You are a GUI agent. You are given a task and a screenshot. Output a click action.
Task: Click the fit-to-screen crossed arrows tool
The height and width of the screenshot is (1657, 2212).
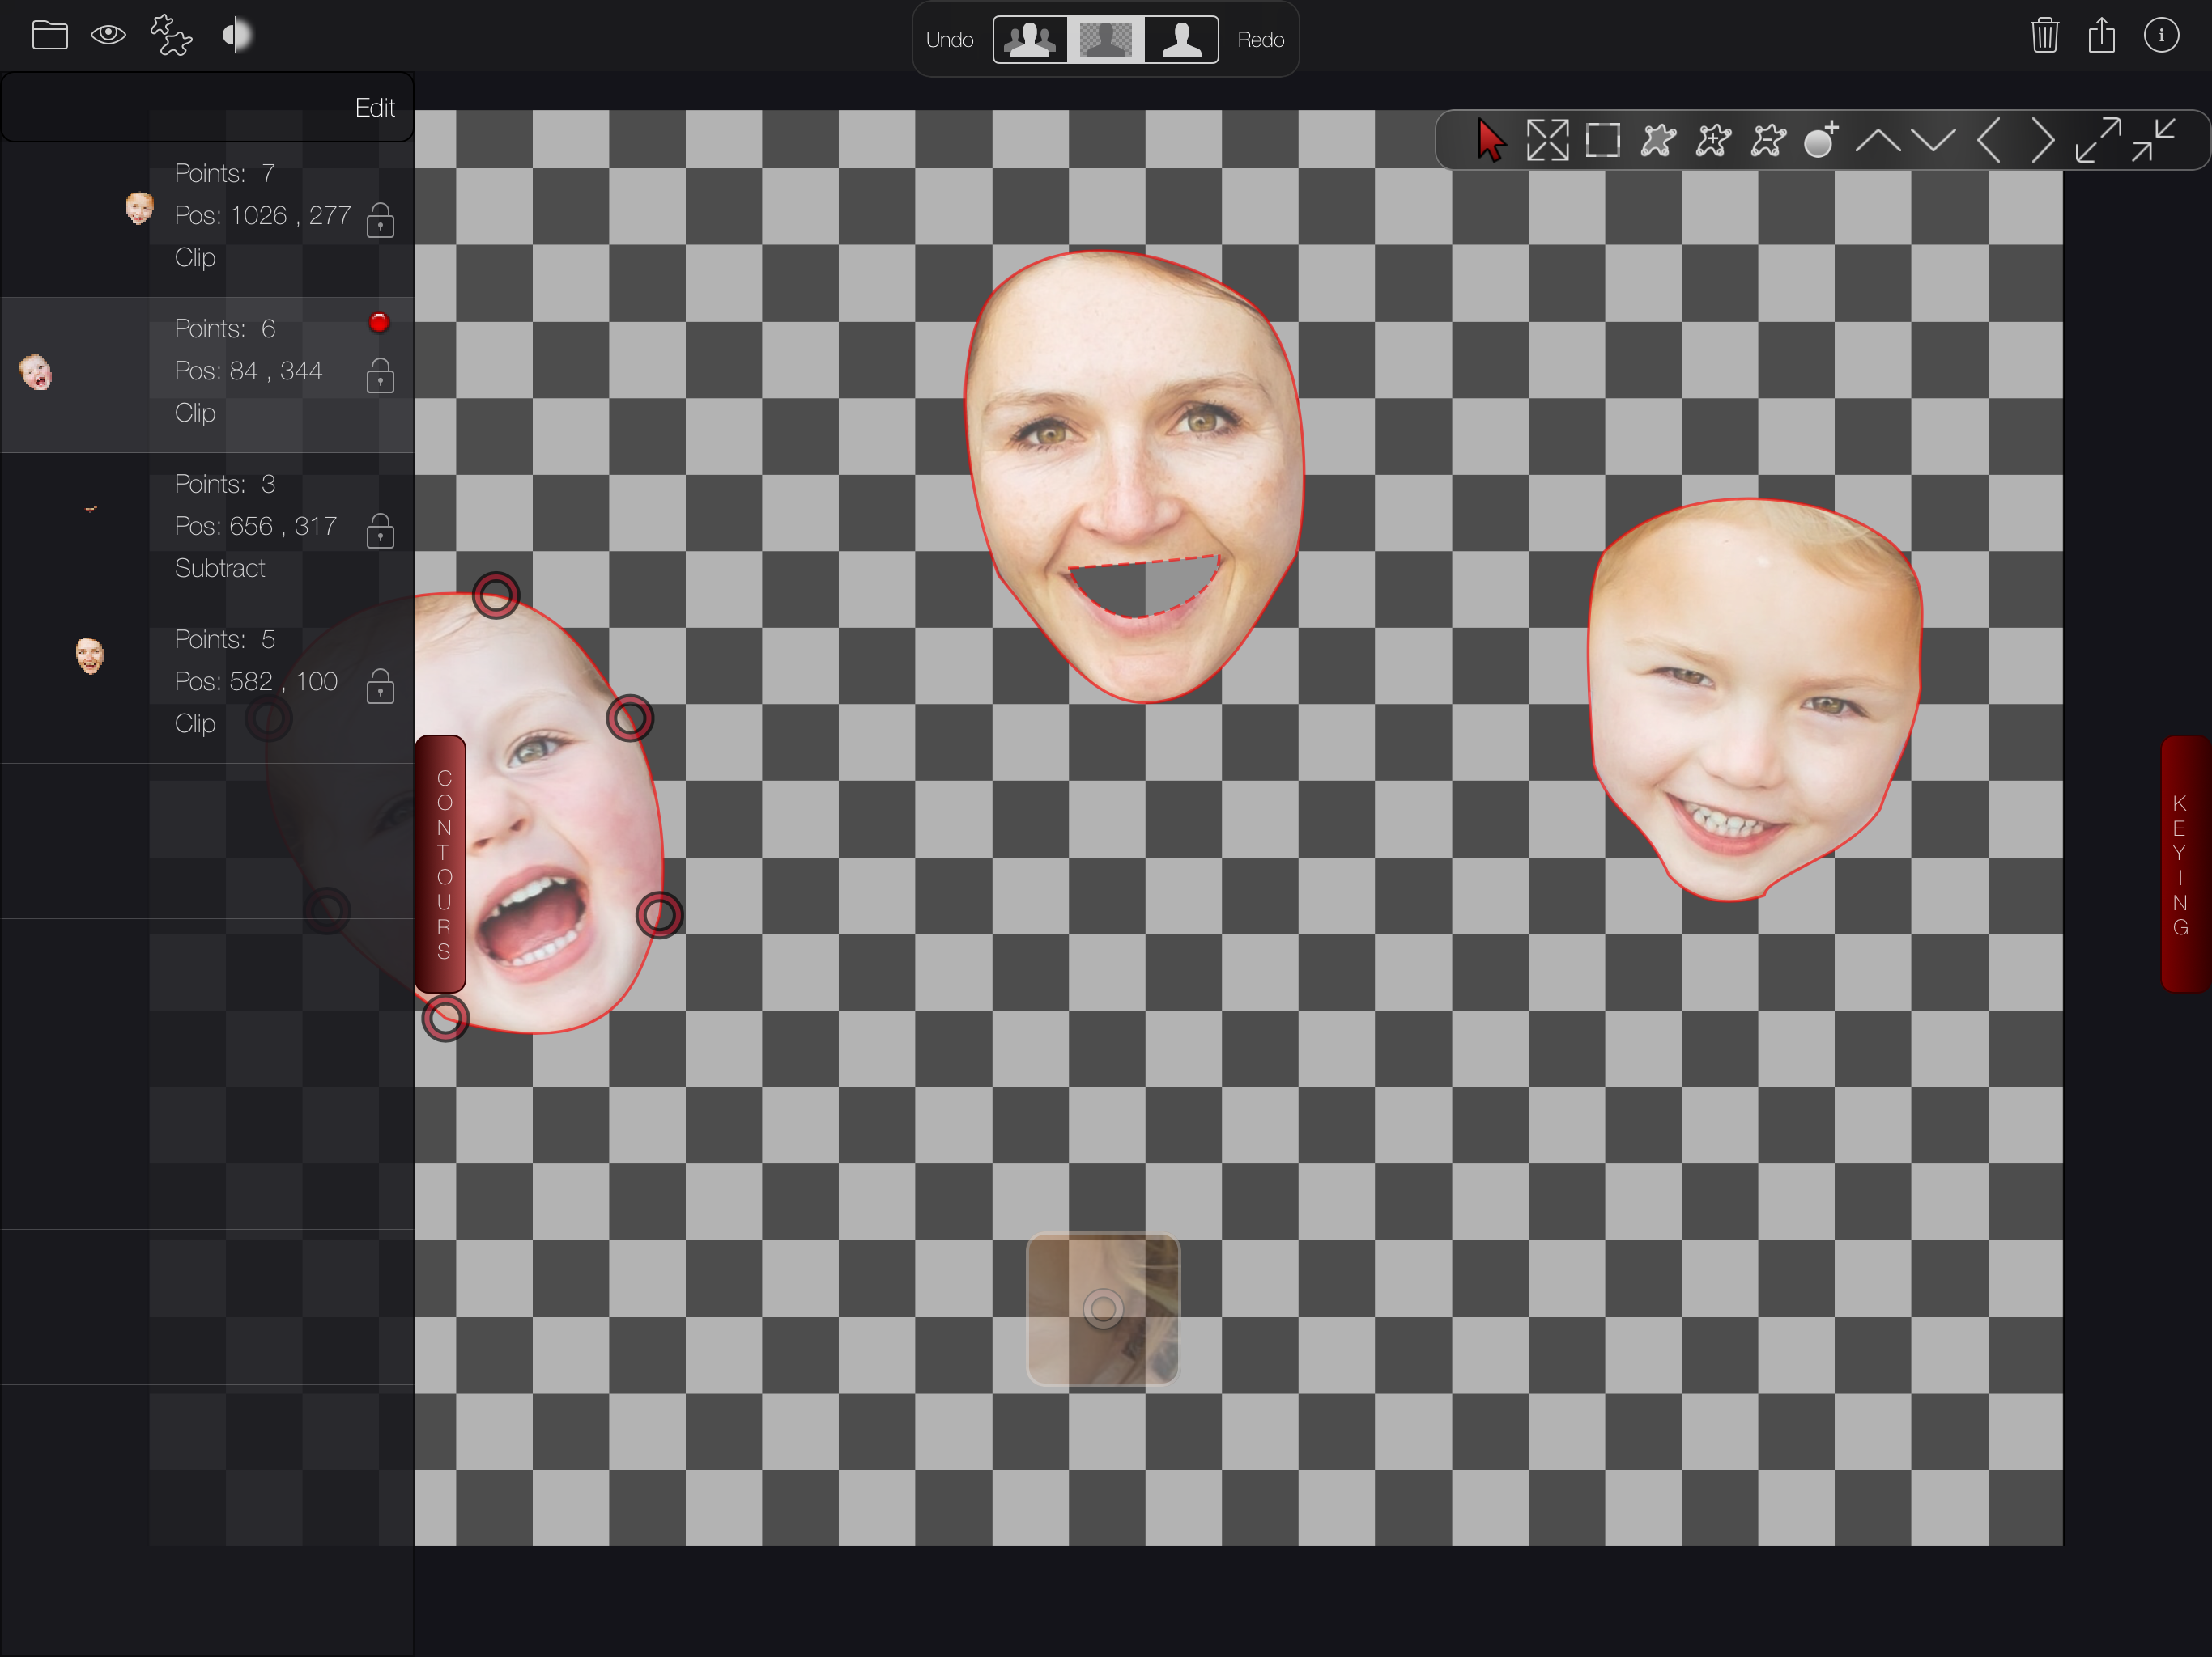pyautogui.click(x=1547, y=141)
